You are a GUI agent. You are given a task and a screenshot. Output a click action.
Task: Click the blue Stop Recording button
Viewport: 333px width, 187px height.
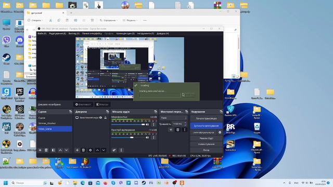point(206,126)
